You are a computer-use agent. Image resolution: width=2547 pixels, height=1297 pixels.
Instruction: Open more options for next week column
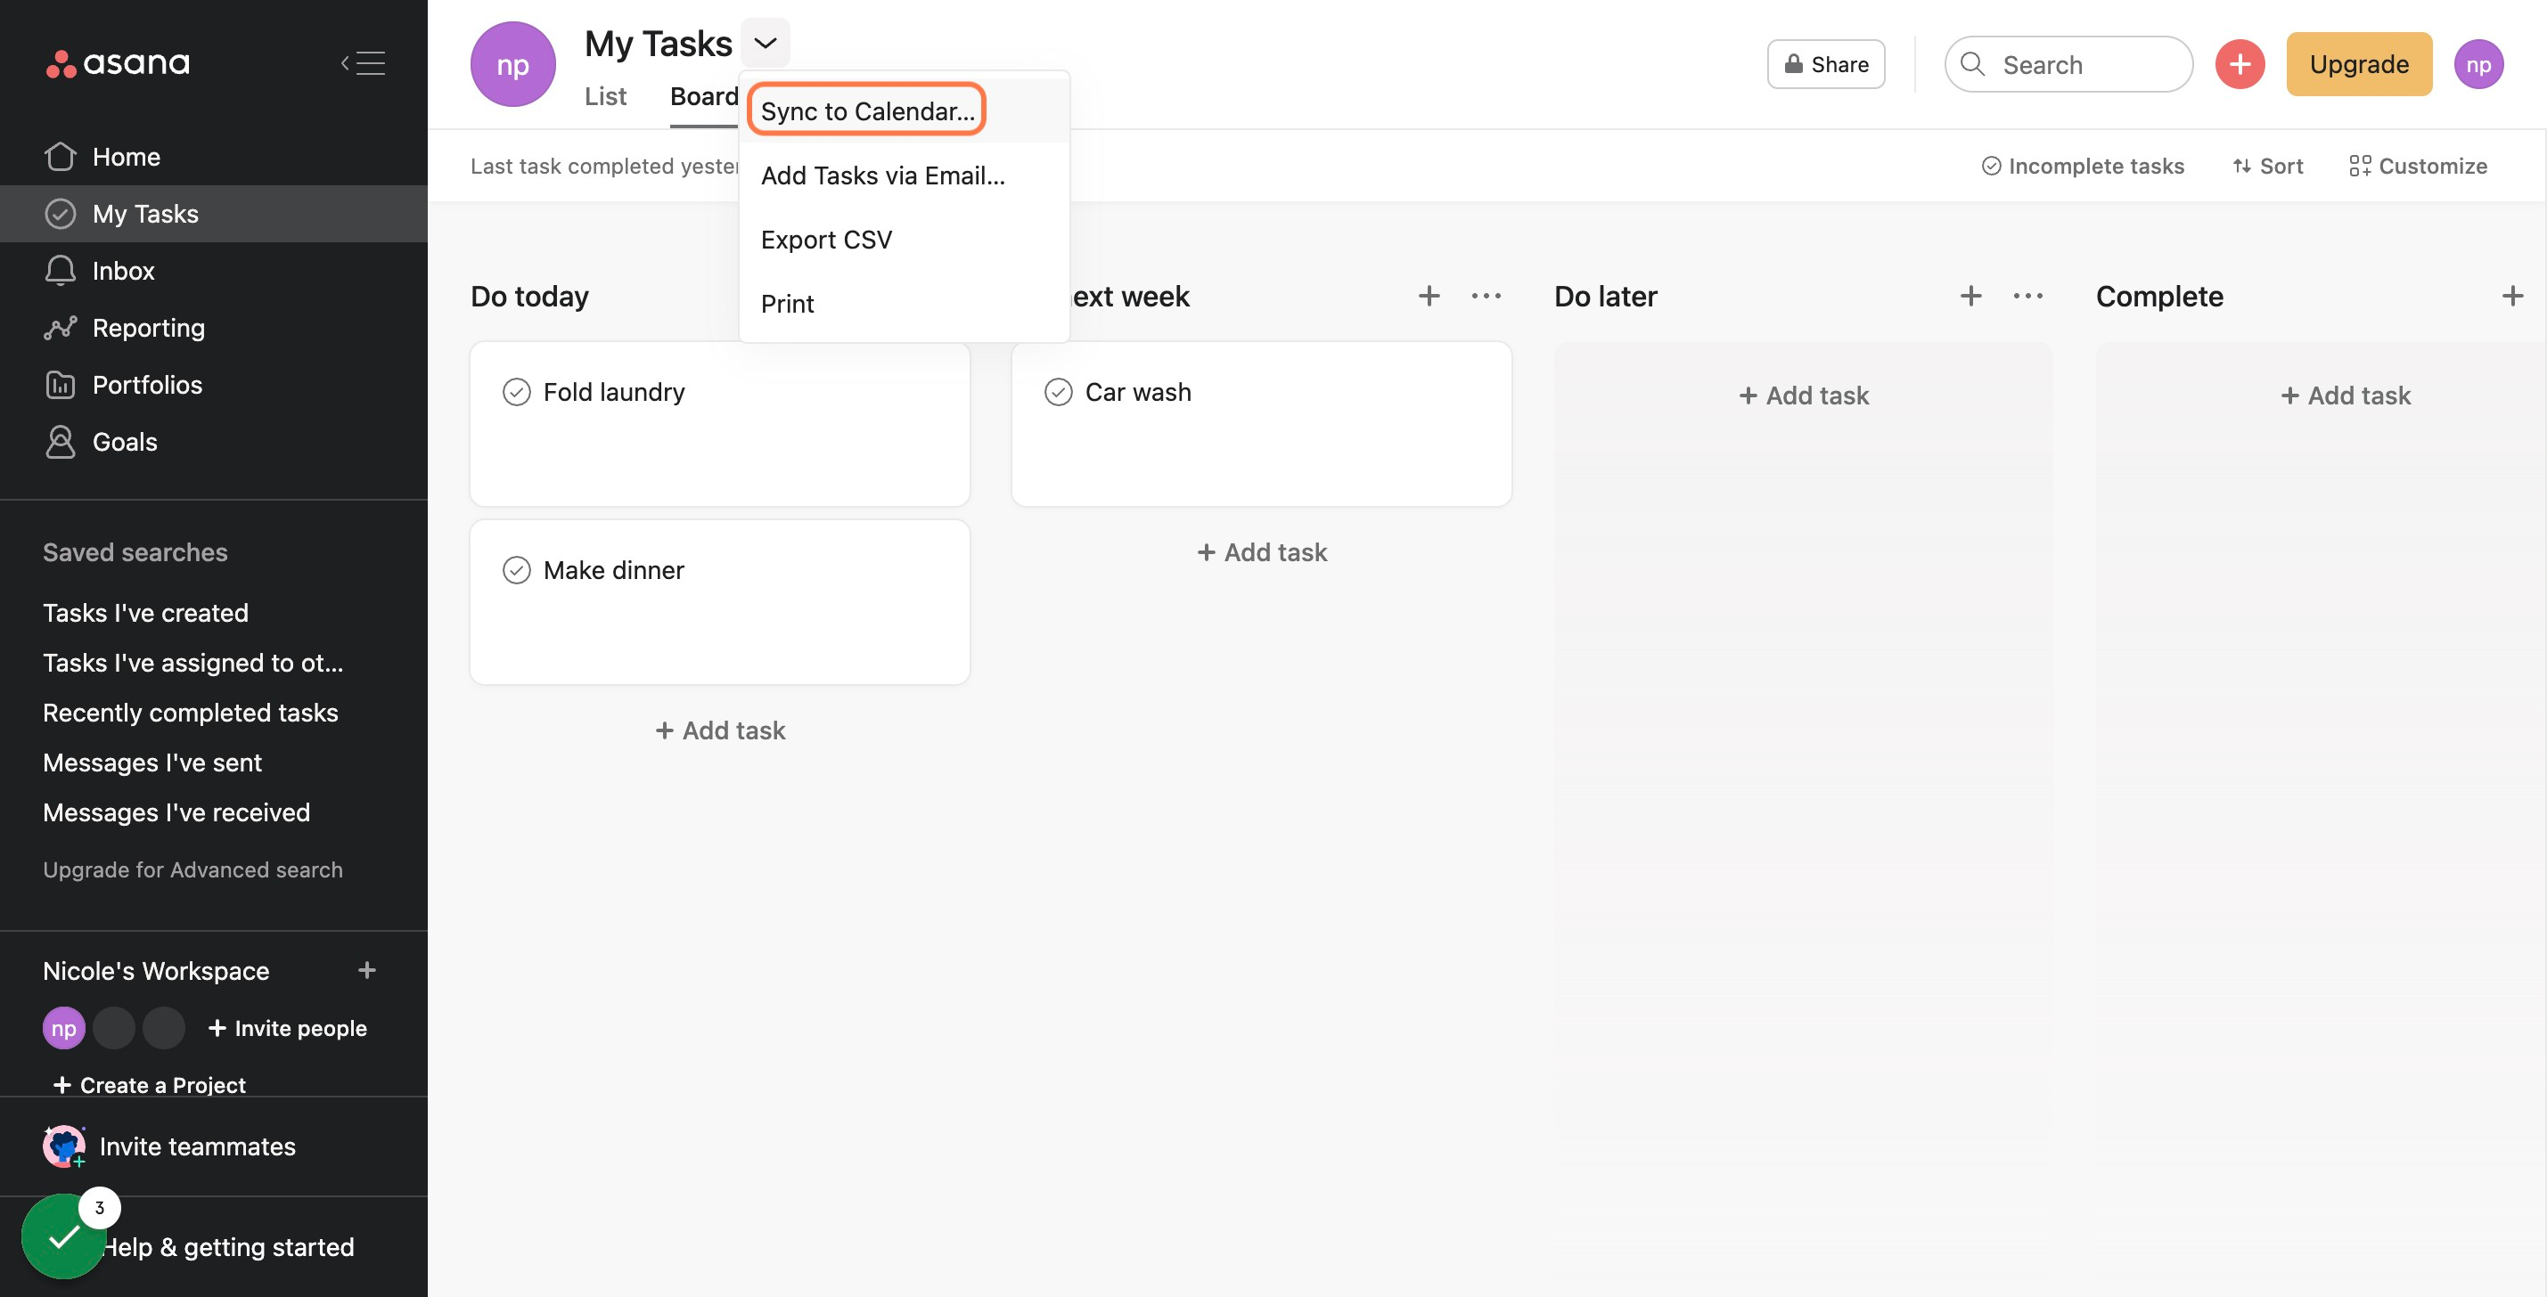1486,296
